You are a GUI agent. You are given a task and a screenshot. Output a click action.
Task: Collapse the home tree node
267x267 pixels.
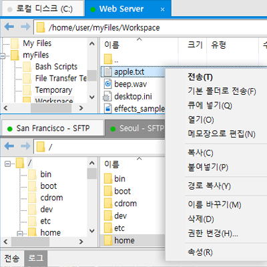20,234
